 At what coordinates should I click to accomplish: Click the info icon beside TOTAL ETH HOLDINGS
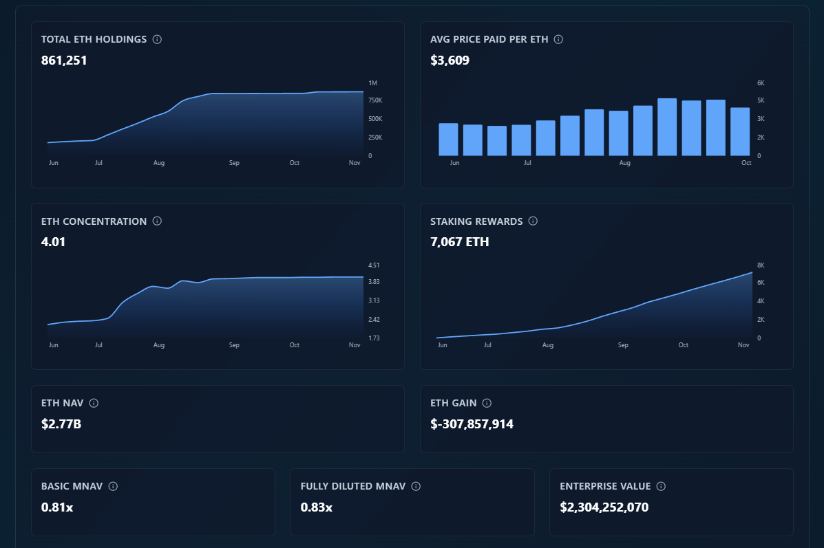point(157,39)
